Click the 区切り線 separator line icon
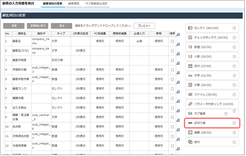246x156 pixels. coord(190,123)
